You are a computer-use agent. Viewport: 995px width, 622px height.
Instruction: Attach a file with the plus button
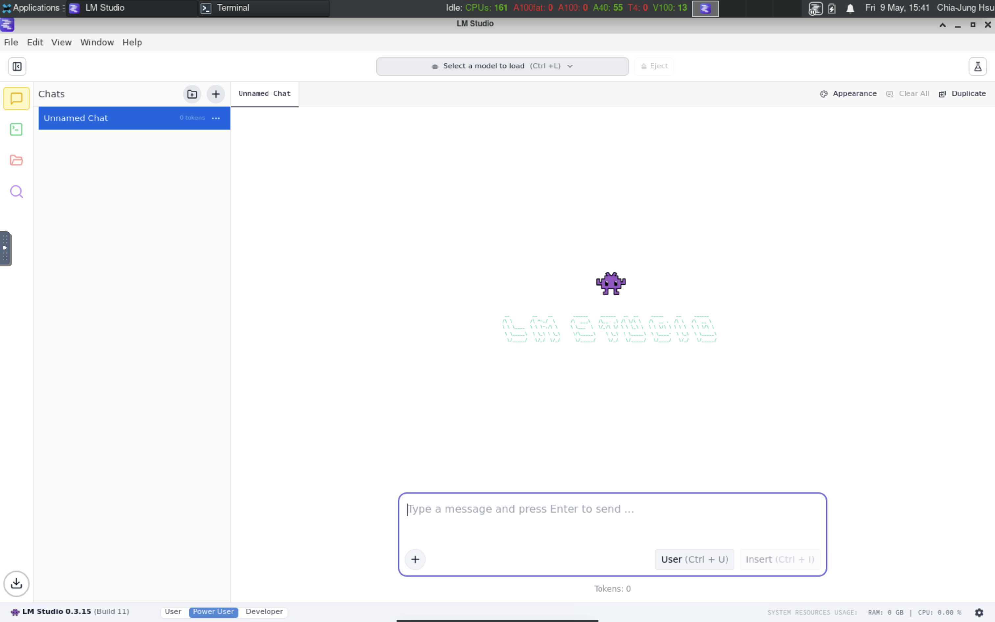coord(415,559)
